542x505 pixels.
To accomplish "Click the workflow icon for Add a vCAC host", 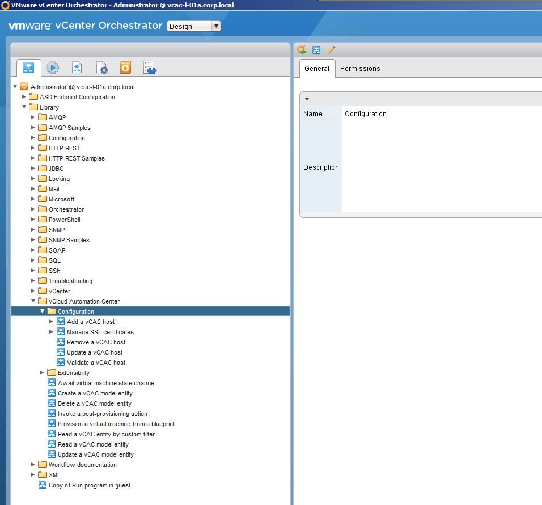I will click(61, 321).
